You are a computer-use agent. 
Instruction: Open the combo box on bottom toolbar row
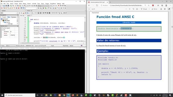[10, 13]
